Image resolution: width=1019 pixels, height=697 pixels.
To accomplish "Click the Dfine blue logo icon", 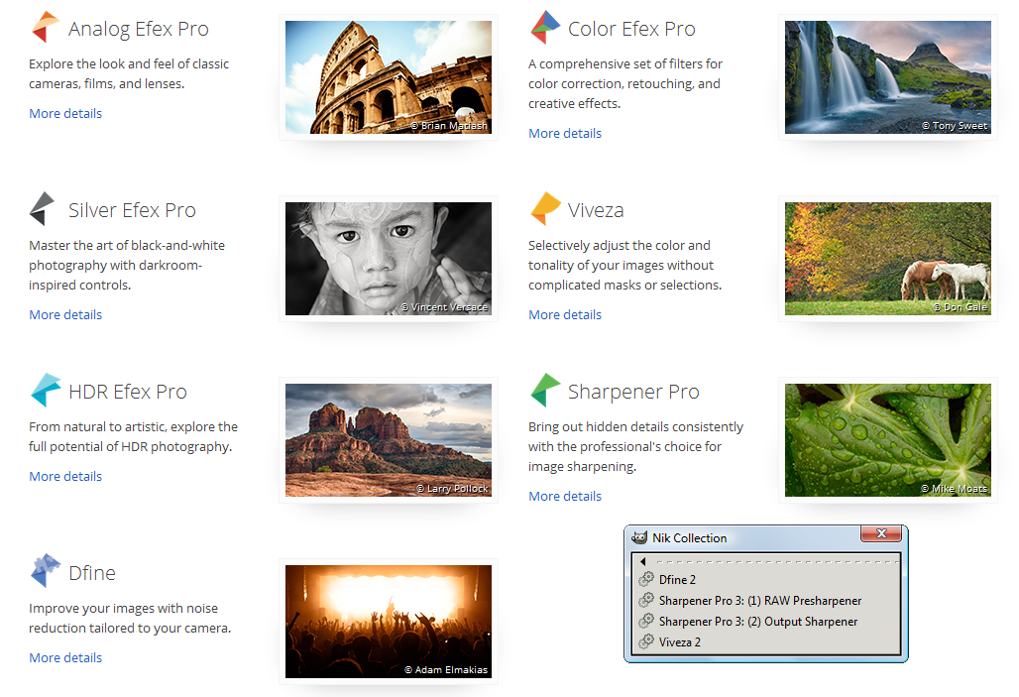I will [45, 571].
